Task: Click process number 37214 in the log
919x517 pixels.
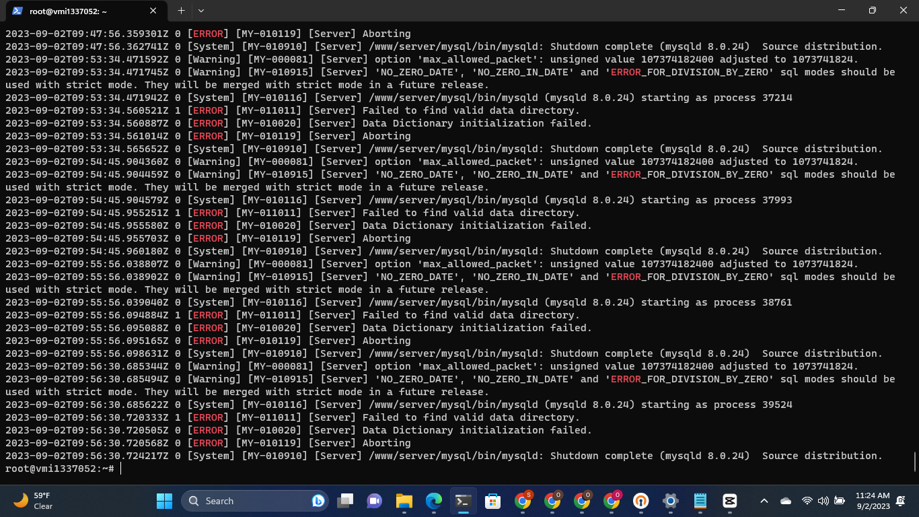Action: [777, 98]
